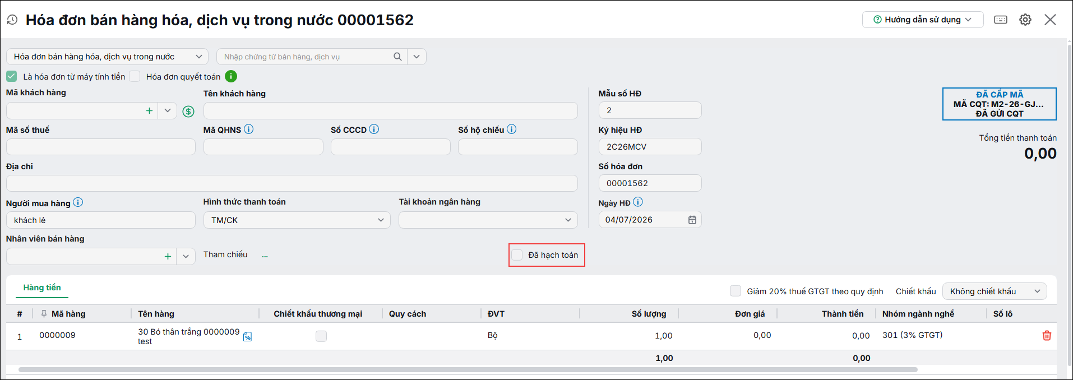Screen dimensions: 1073x380
Task: Click the ĐÃ CẤP MÃ status box
Action: click(x=1000, y=104)
